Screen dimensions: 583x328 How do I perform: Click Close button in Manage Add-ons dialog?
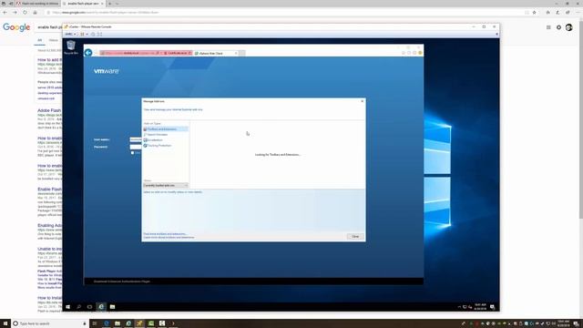[x=355, y=237]
